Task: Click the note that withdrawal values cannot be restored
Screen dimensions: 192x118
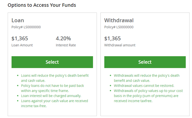Action: [x=144, y=86]
